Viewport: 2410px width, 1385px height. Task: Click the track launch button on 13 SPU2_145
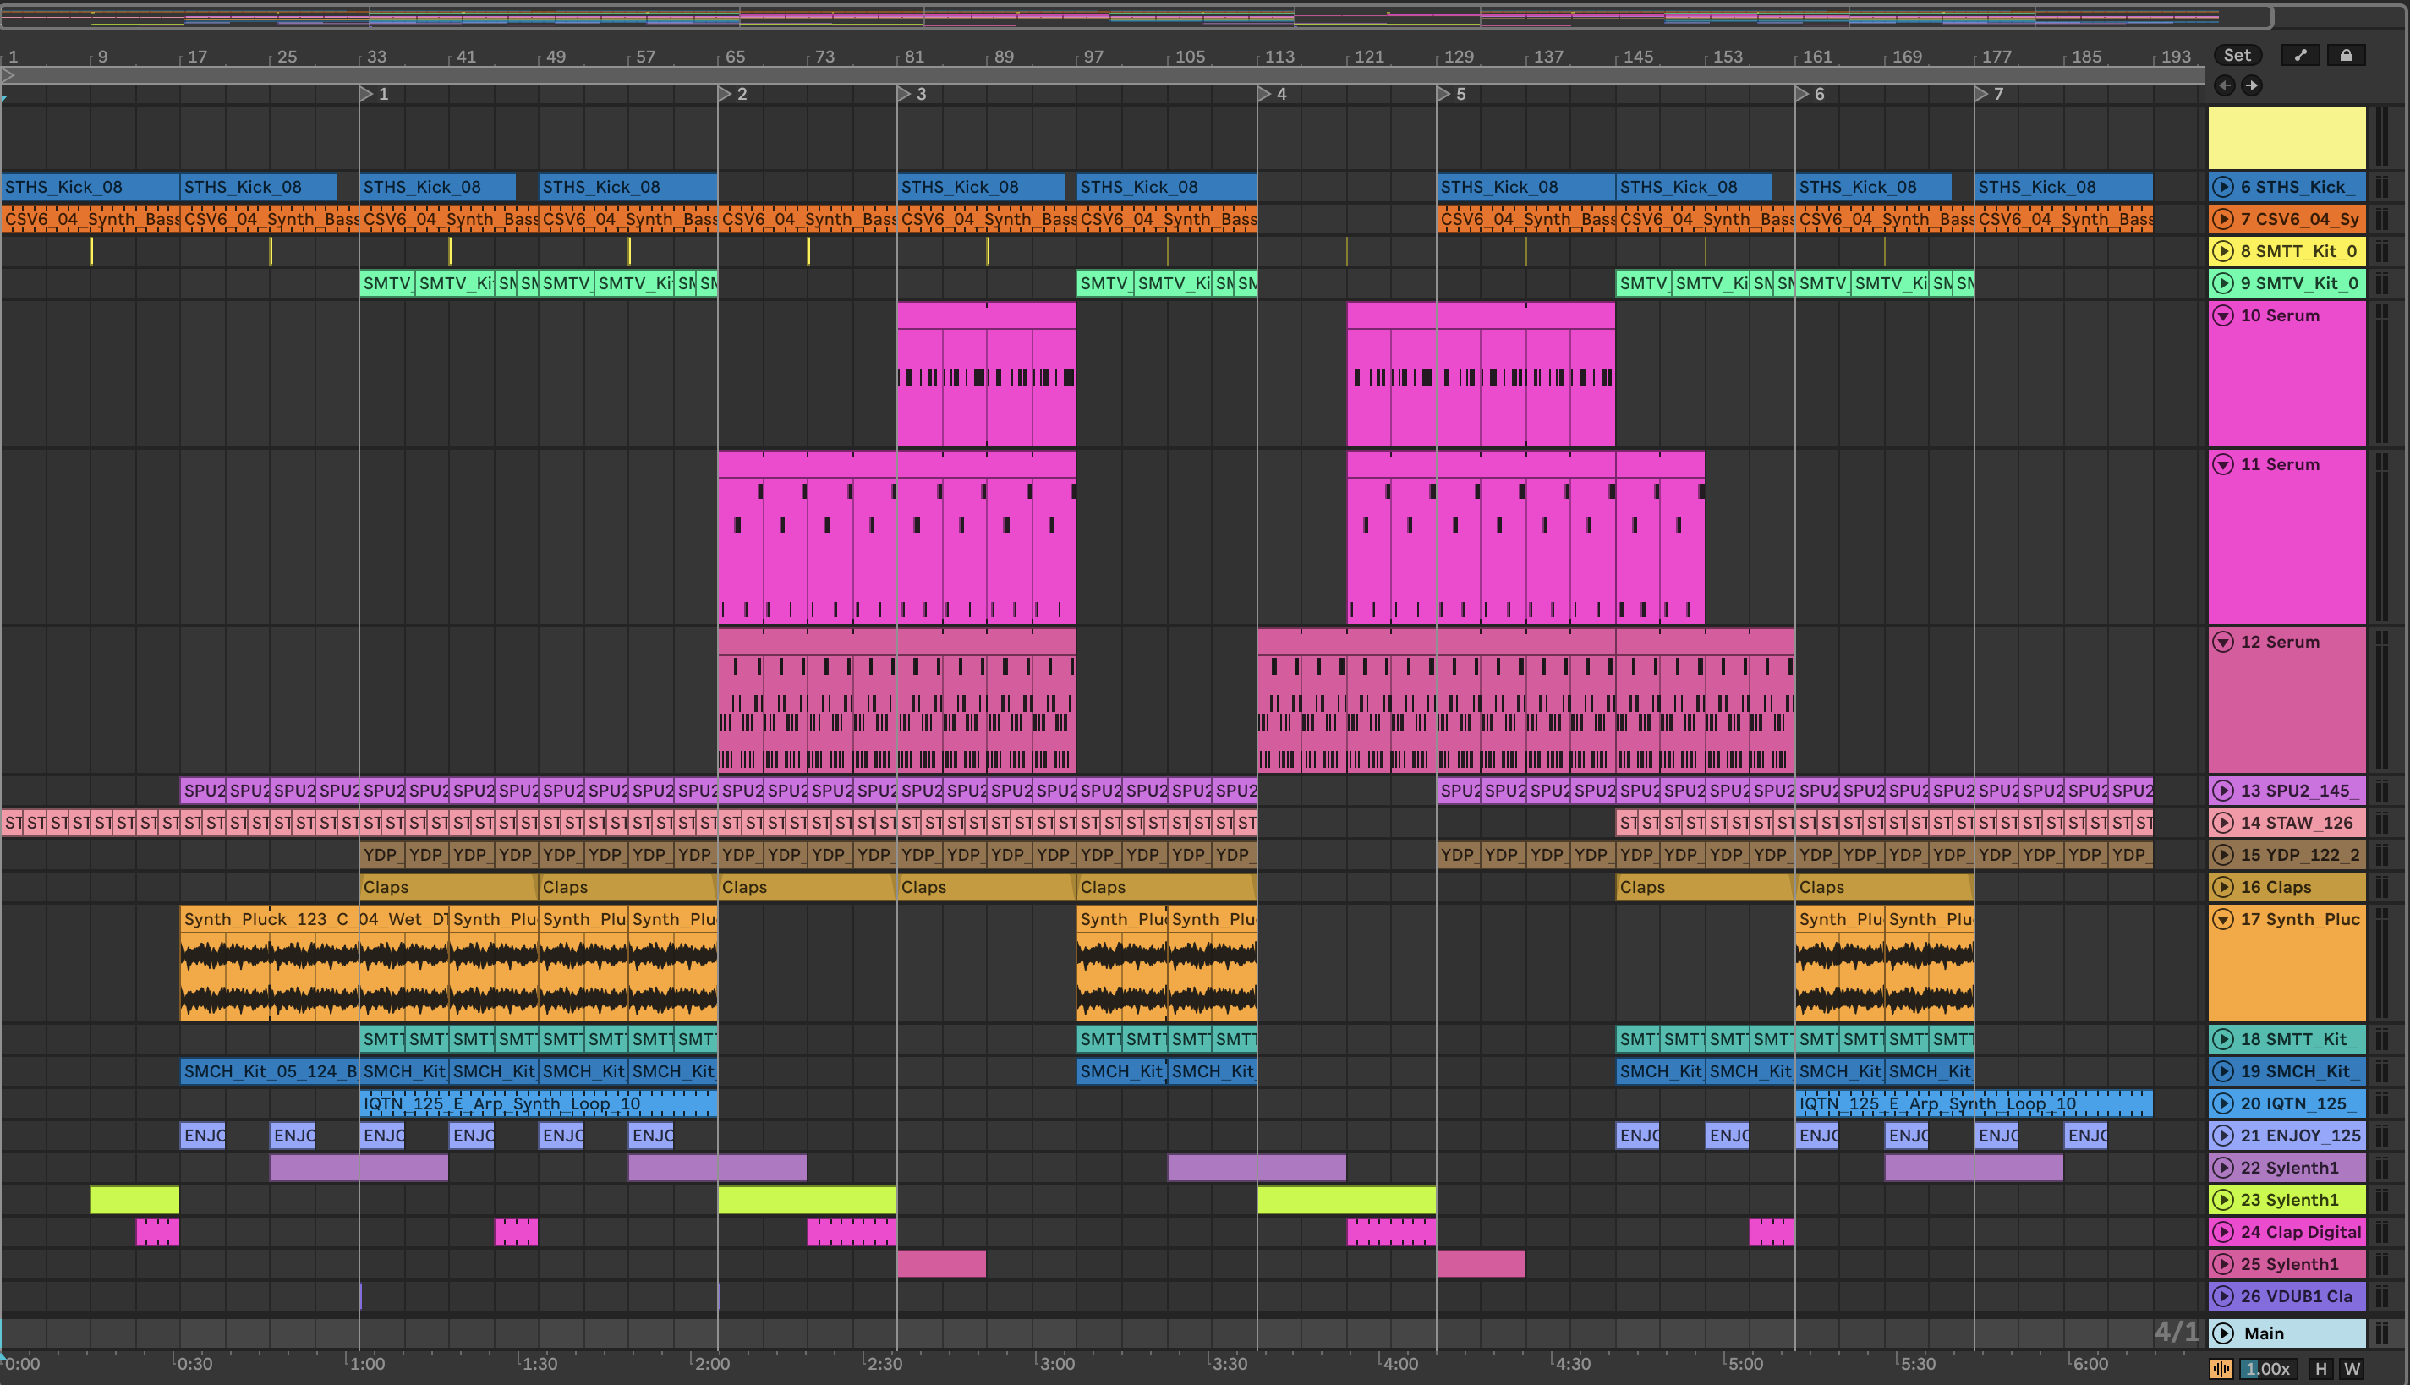(x=2222, y=791)
